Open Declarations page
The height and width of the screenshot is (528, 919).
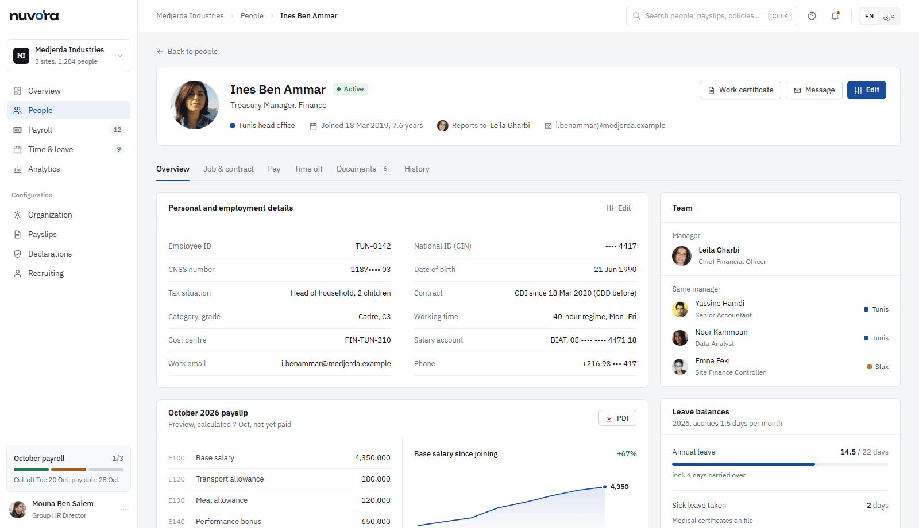pos(68,254)
